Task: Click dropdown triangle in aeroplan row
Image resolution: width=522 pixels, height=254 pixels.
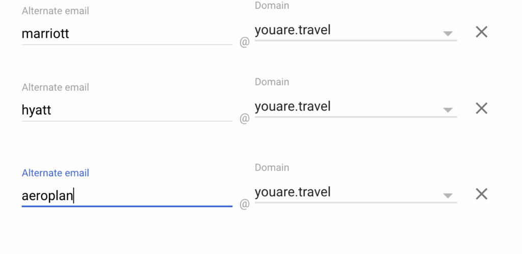Action: click(448, 195)
